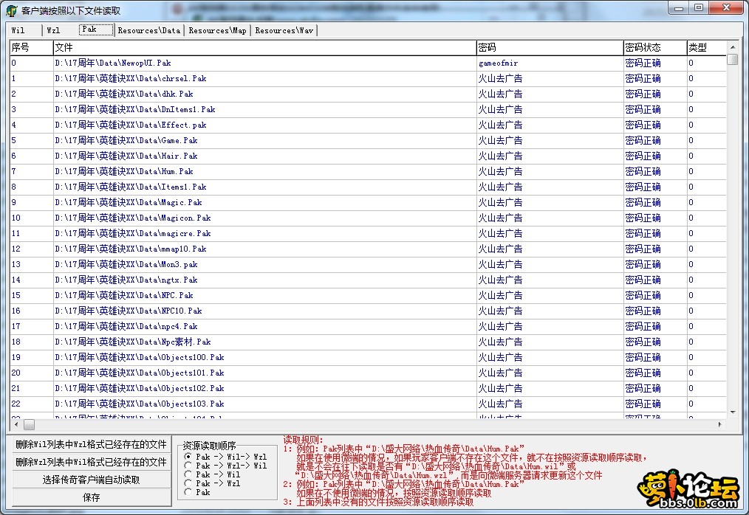Open the Resources\Map tab
Image resolution: width=749 pixels, height=515 pixels.
(x=217, y=30)
